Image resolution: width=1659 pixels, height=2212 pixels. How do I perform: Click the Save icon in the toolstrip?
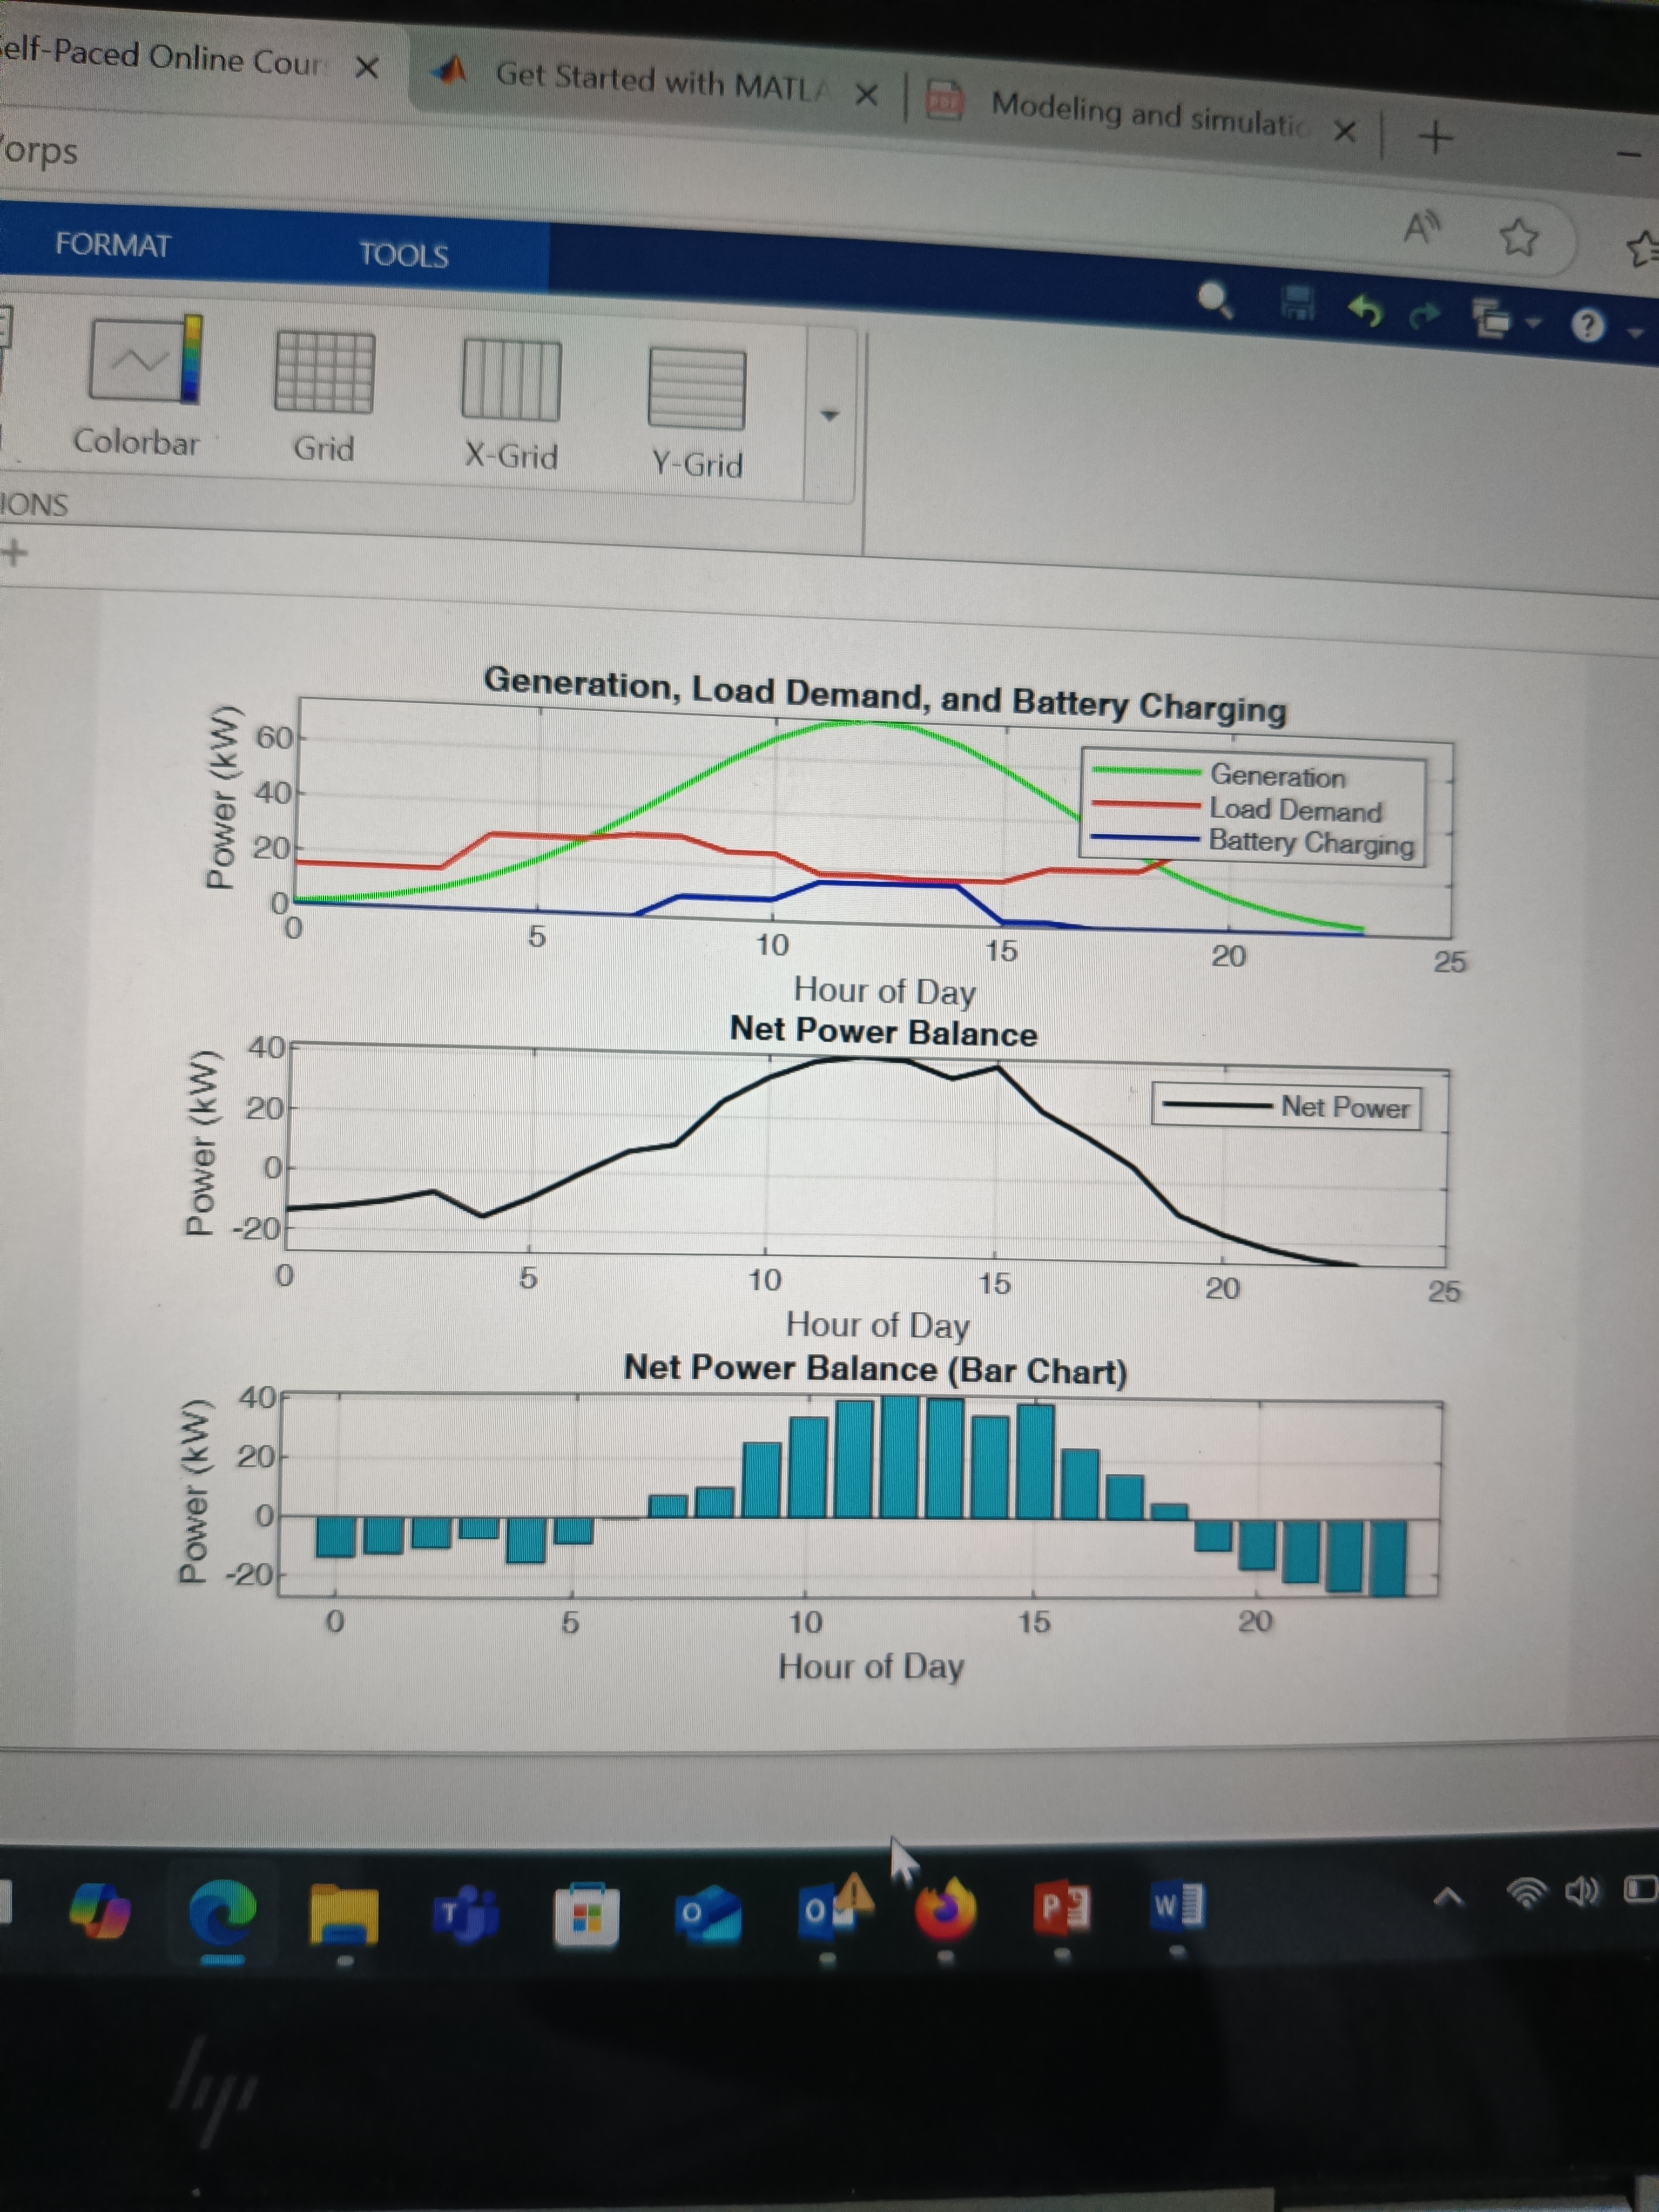click(1298, 304)
